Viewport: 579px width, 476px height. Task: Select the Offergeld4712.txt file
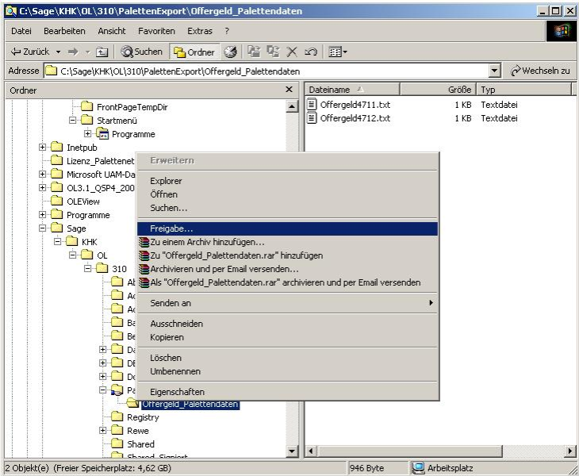point(355,118)
